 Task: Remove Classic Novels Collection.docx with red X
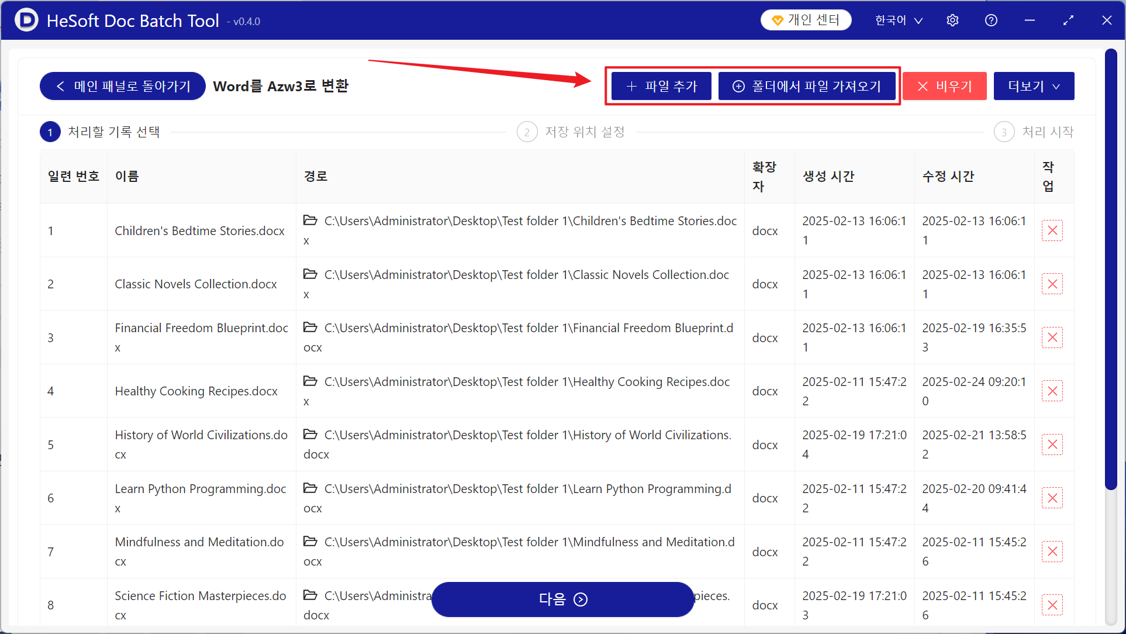point(1052,284)
